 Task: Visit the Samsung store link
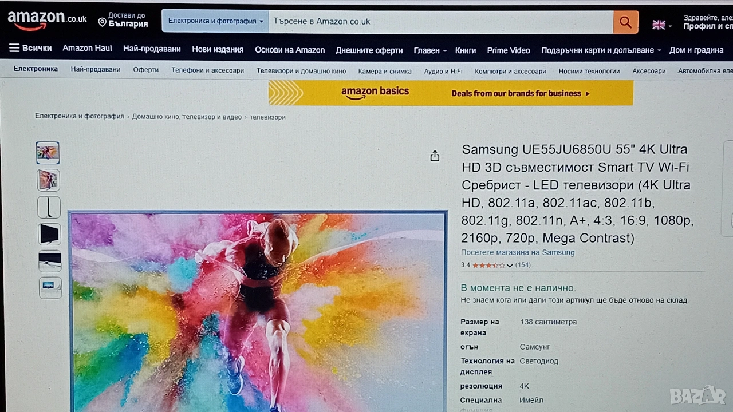click(x=518, y=252)
